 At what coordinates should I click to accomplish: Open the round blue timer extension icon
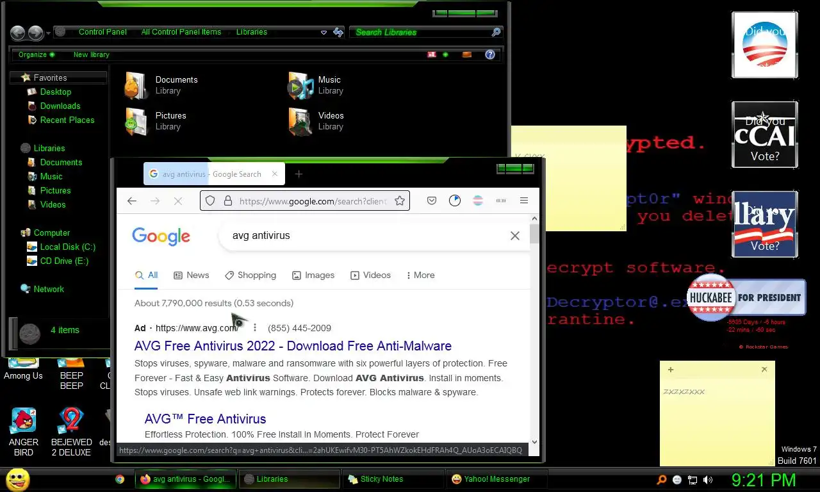[455, 201]
